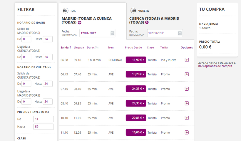Click the arrow icon after Cuenca a Madrid
Viewport: 241px width, 141px height.
147,22
